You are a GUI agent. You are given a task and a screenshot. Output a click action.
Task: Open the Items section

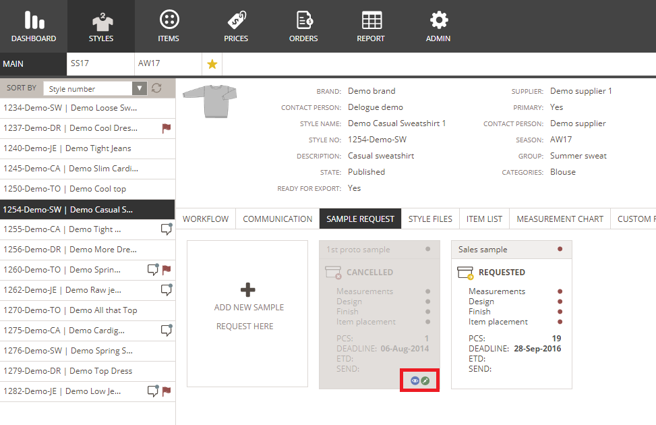coord(169,27)
